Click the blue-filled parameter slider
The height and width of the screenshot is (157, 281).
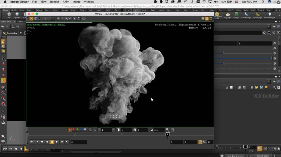[243, 58]
